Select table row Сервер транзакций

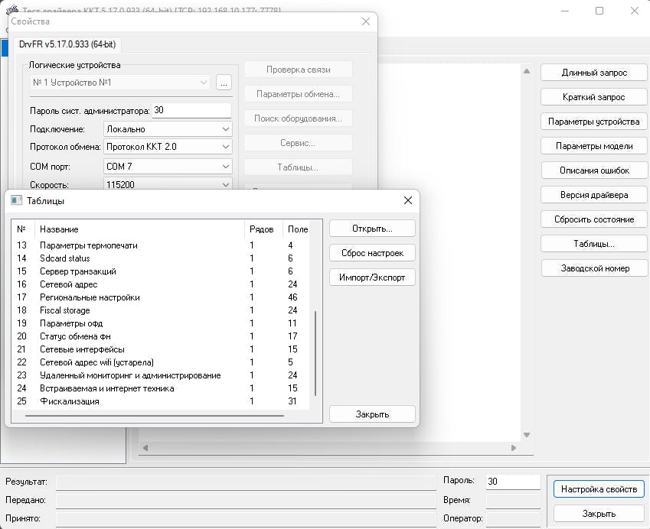click(x=162, y=271)
